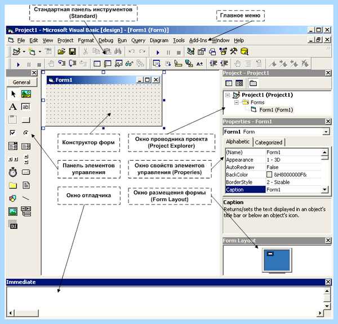Select the DirListBox folder tool
Image resolution: width=338 pixels, height=324 pixels.
pyautogui.click(x=13, y=185)
